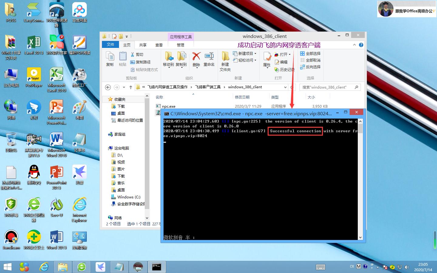Open the volume control from the system tray
437x273 pixels.
coord(407,267)
